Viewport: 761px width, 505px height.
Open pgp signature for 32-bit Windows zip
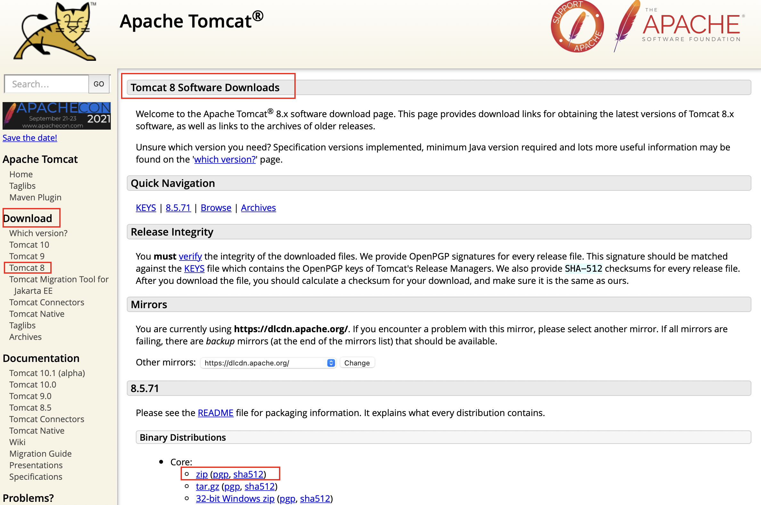[288, 499]
